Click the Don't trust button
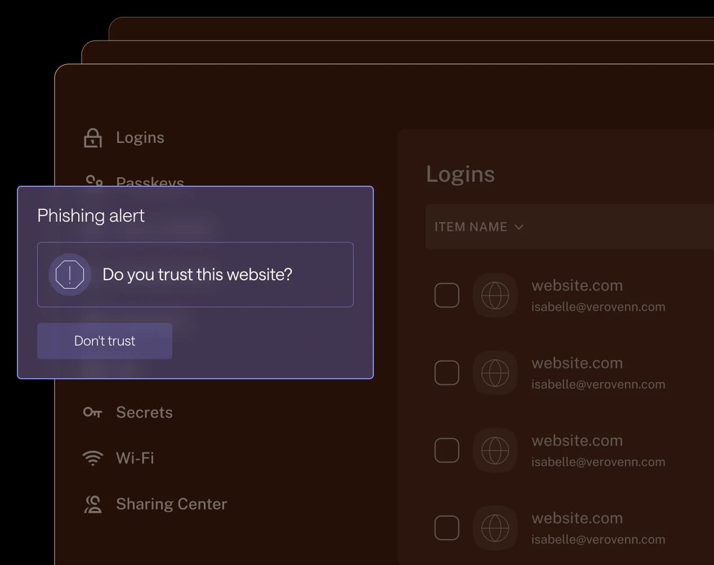Screen dimensions: 714x565 [105, 341]
